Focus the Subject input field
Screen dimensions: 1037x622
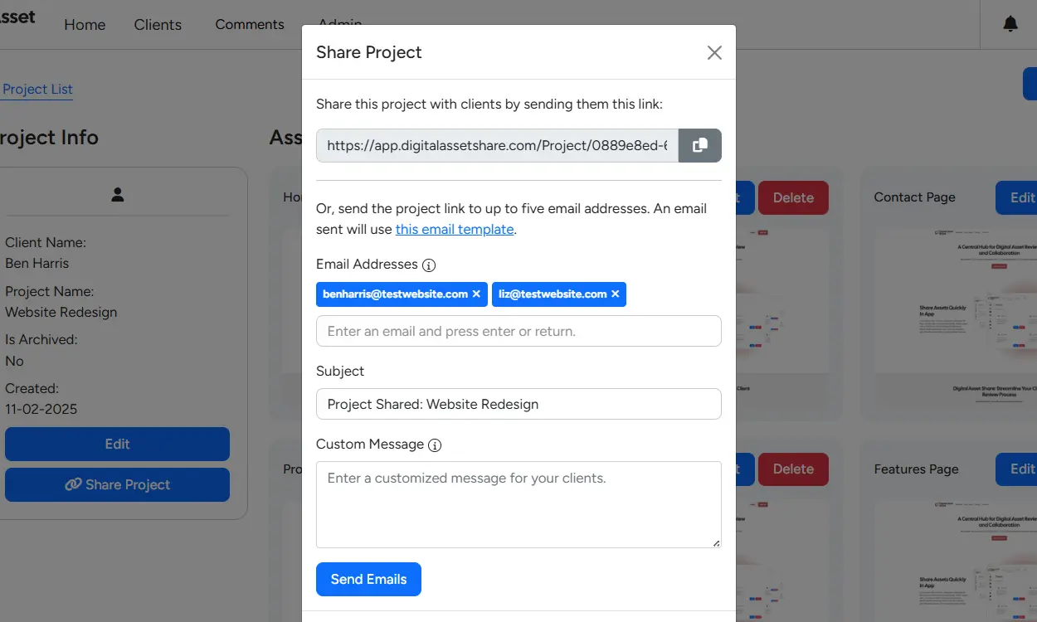[x=518, y=404]
